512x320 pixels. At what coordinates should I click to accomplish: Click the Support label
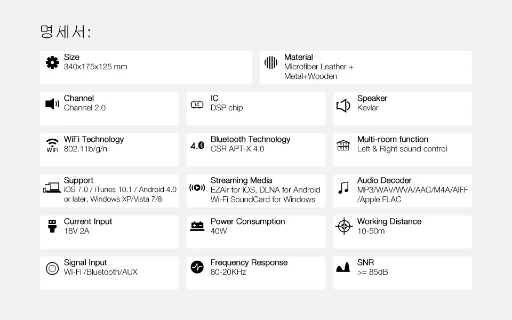(x=78, y=181)
